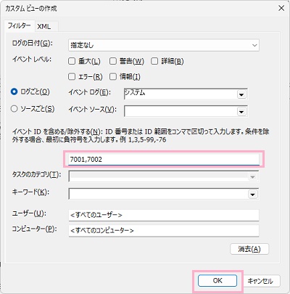This screenshot has width=290, height=294.
Task: Check the 警告(W) checkbox
Action: [113, 61]
